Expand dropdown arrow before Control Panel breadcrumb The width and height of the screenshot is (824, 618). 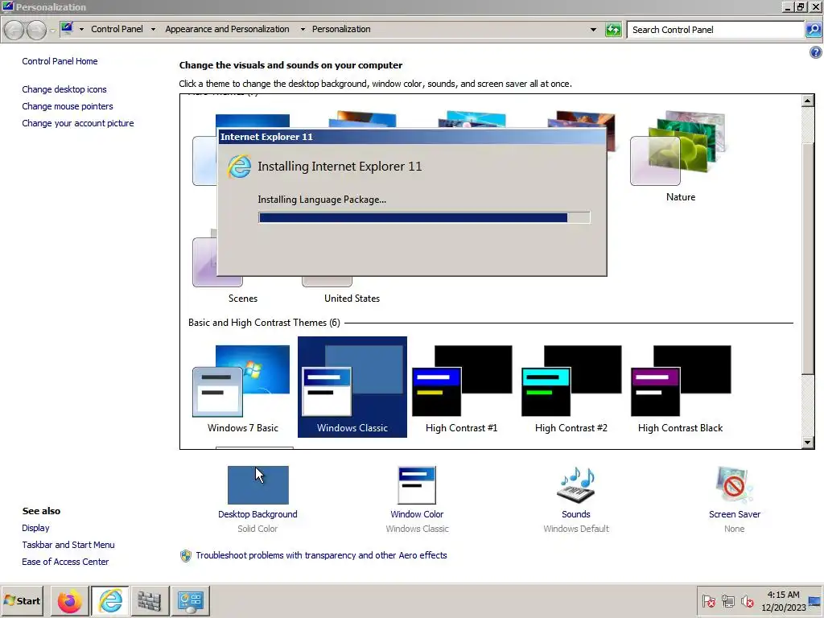point(81,30)
